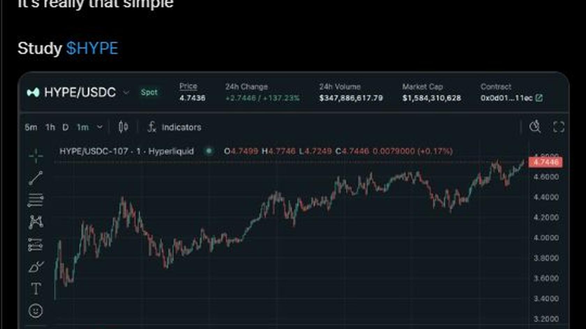Click the HYPE/USDC pair name

(80, 92)
